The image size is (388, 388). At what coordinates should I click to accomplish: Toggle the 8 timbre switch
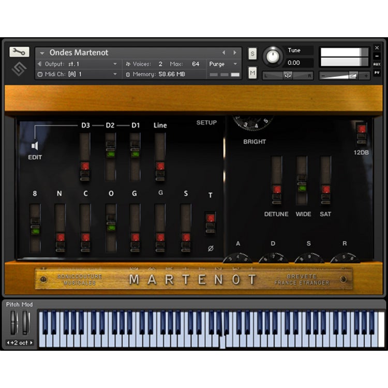point(35,228)
